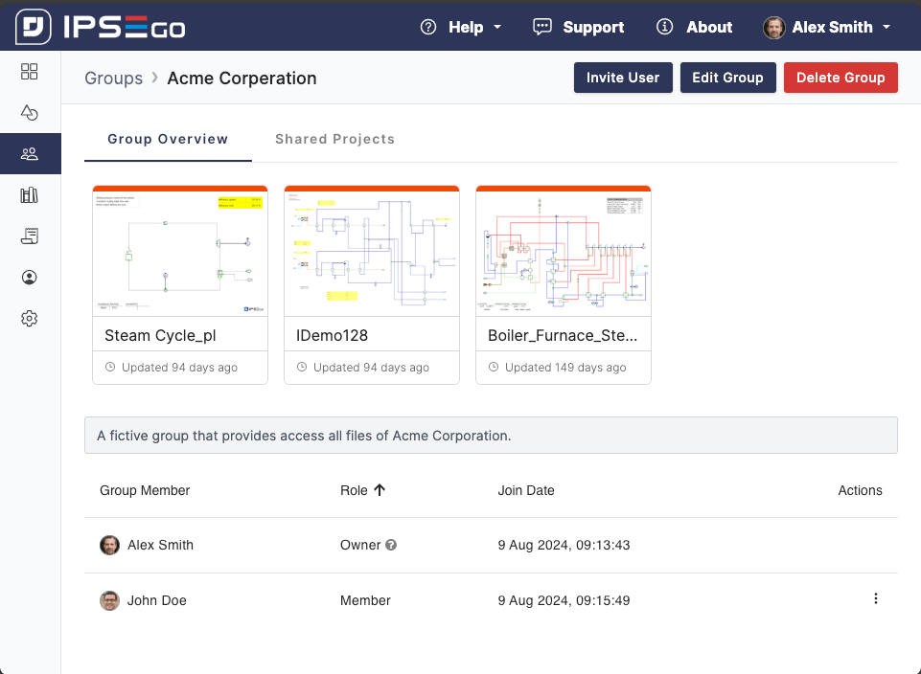921x674 pixels.
Task: Open Support via the chat bubble icon
Action: 541,27
